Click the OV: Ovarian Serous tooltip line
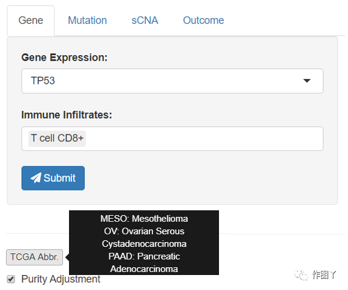The width and height of the screenshot is (348, 290). 144,231
